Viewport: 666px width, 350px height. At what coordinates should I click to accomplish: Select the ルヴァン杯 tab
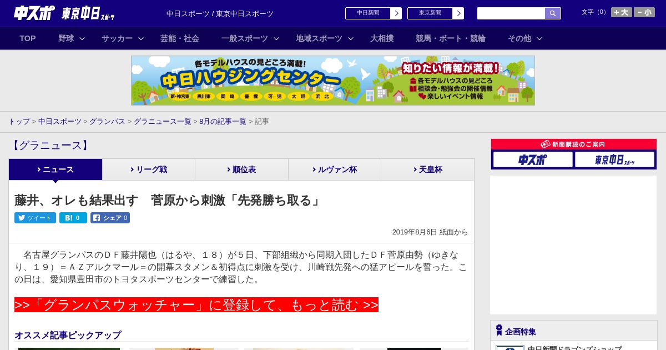click(335, 169)
